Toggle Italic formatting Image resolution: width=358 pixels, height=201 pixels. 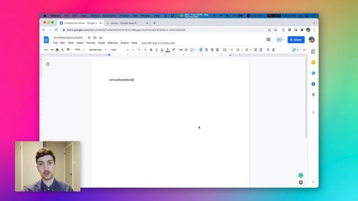[157, 50]
